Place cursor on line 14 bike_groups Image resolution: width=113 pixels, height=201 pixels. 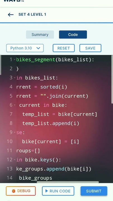[x=36, y=178]
